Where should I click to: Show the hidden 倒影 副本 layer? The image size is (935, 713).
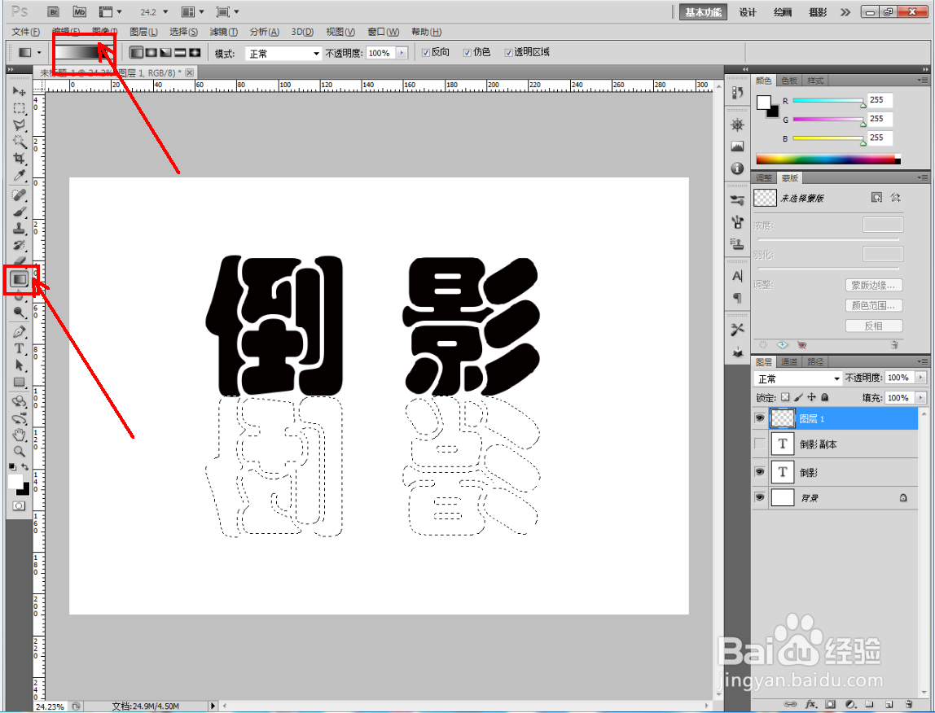click(x=758, y=444)
